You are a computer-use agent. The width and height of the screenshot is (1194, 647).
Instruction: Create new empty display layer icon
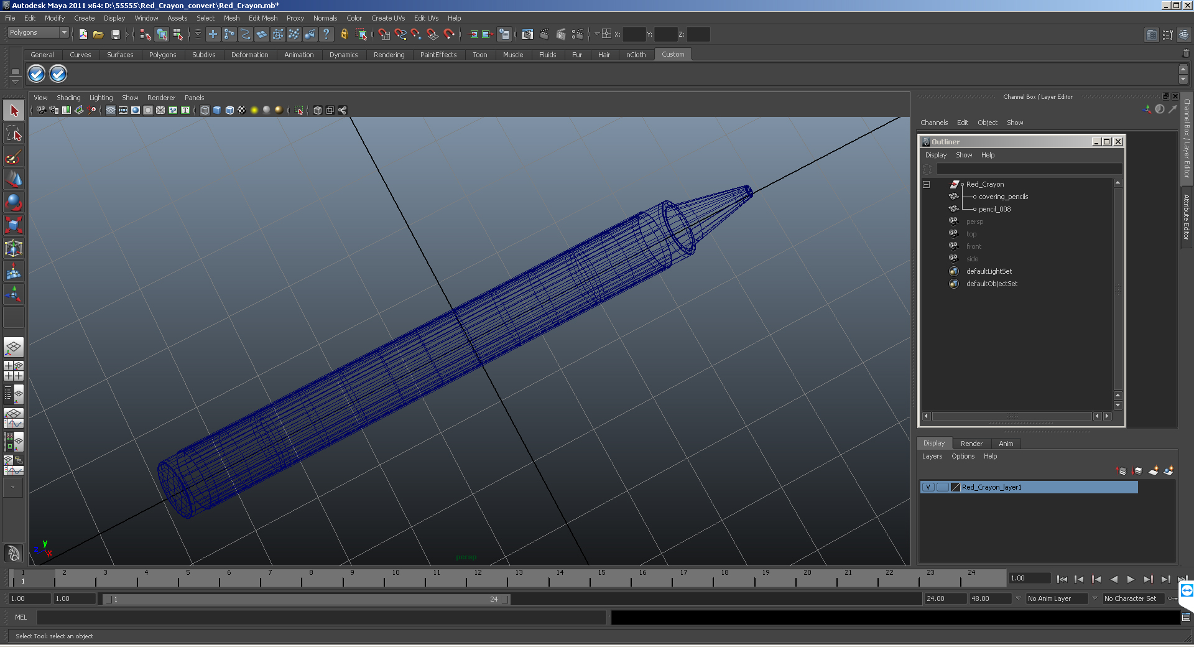pos(1154,471)
